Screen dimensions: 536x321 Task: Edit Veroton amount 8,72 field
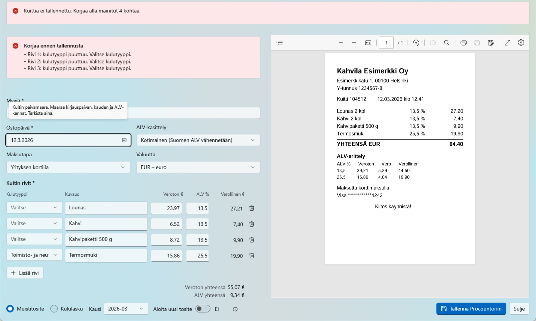(166, 240)
